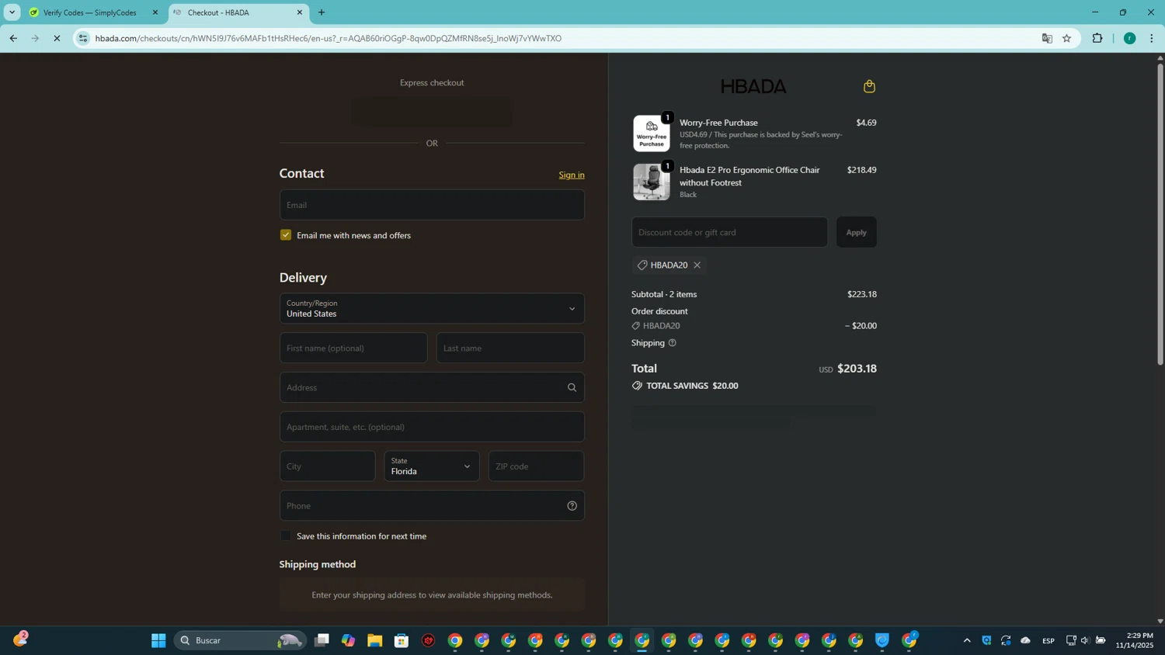This screenshot has height=655, width=1165.
Task: Open File Explorer from the taskbar
Action: 375,640
